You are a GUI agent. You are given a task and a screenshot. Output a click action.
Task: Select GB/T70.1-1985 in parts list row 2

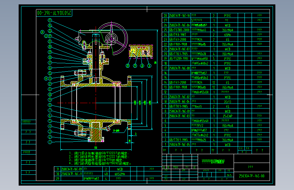click(180, 140)
